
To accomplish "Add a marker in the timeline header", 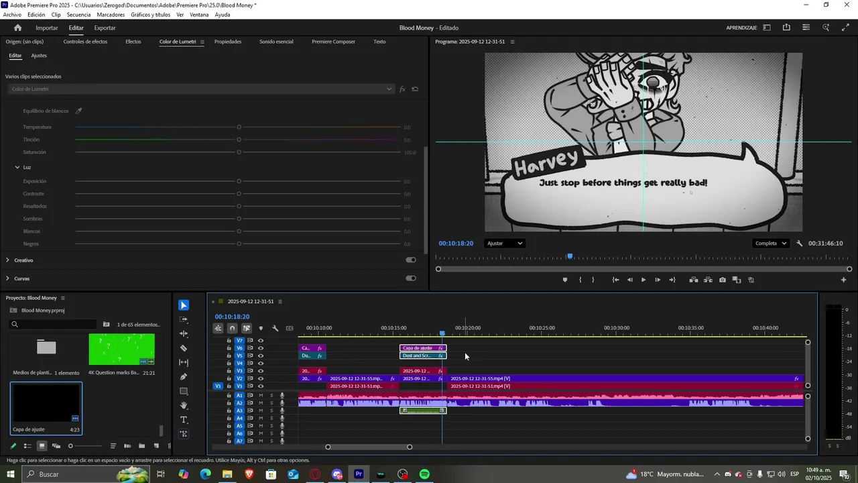I will tap(261, 328).
